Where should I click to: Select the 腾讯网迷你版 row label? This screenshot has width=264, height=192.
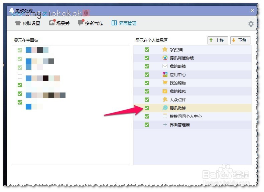pyautogui.click(x=181, y=58)
